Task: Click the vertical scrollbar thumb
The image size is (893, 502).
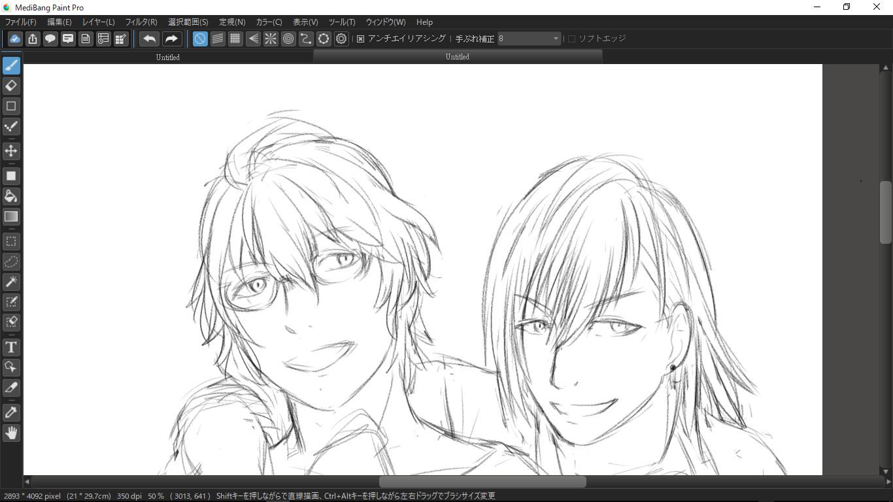Action: point(886,212)
